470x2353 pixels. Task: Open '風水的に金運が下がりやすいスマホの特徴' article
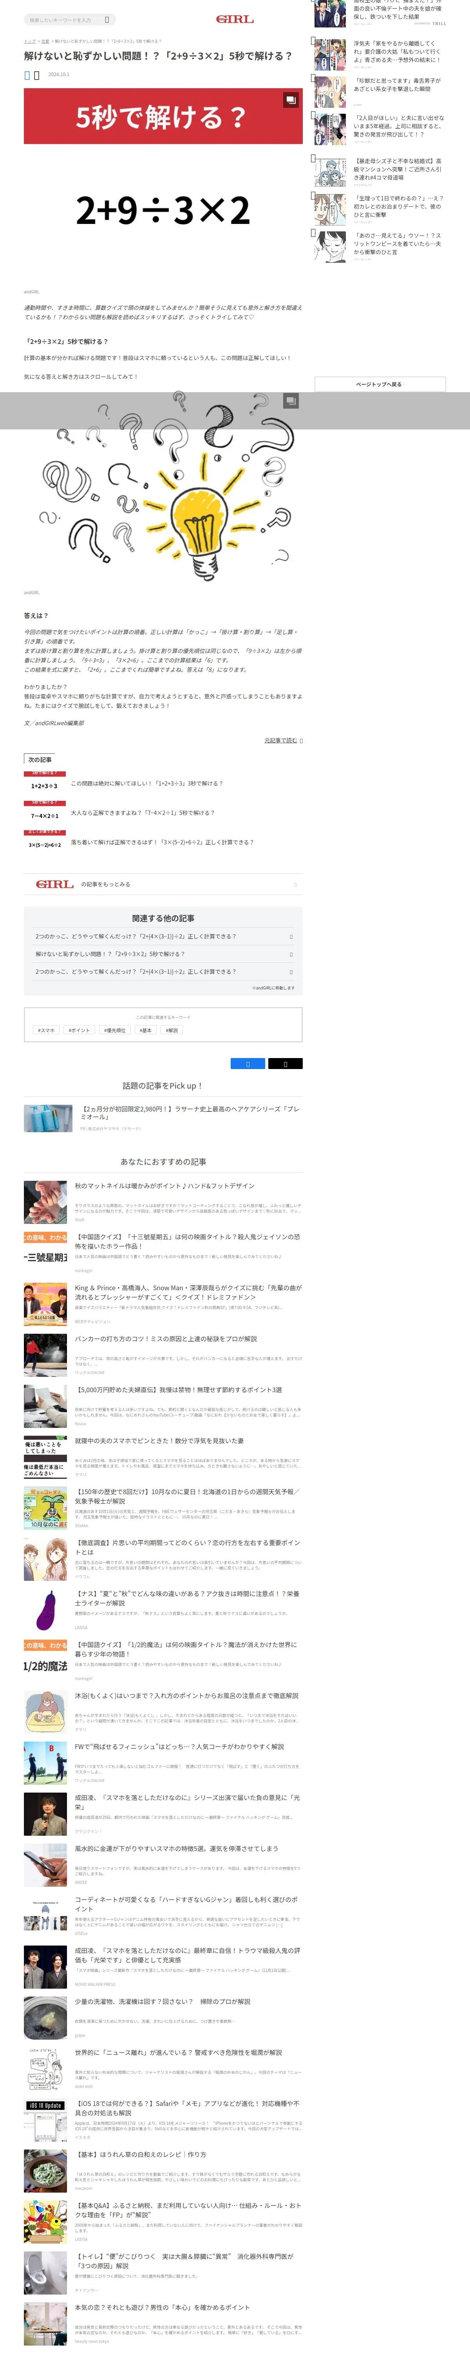point(177,1849)
